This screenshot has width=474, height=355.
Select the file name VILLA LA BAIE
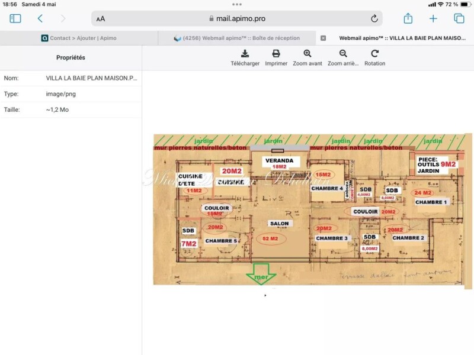[92, 78]
